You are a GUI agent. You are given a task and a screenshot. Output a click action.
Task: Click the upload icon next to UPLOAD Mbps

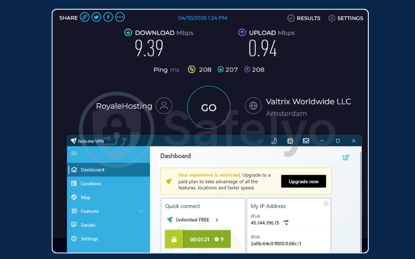[x=242, y=33]
